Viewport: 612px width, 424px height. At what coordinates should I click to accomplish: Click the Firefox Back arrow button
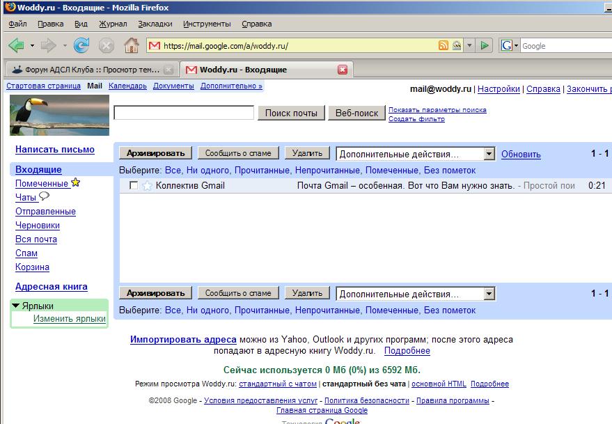[16, 46]
